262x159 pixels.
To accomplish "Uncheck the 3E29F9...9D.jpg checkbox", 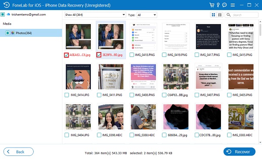I will [99, 55].
